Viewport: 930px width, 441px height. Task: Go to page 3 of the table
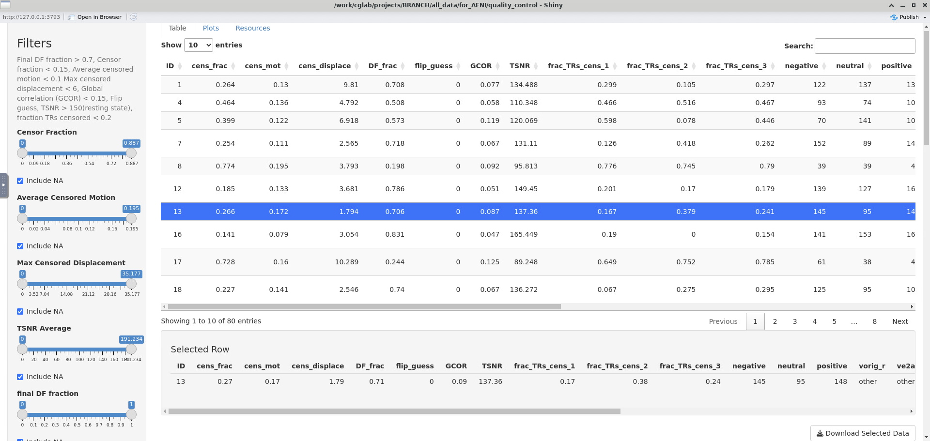[795, 321]
